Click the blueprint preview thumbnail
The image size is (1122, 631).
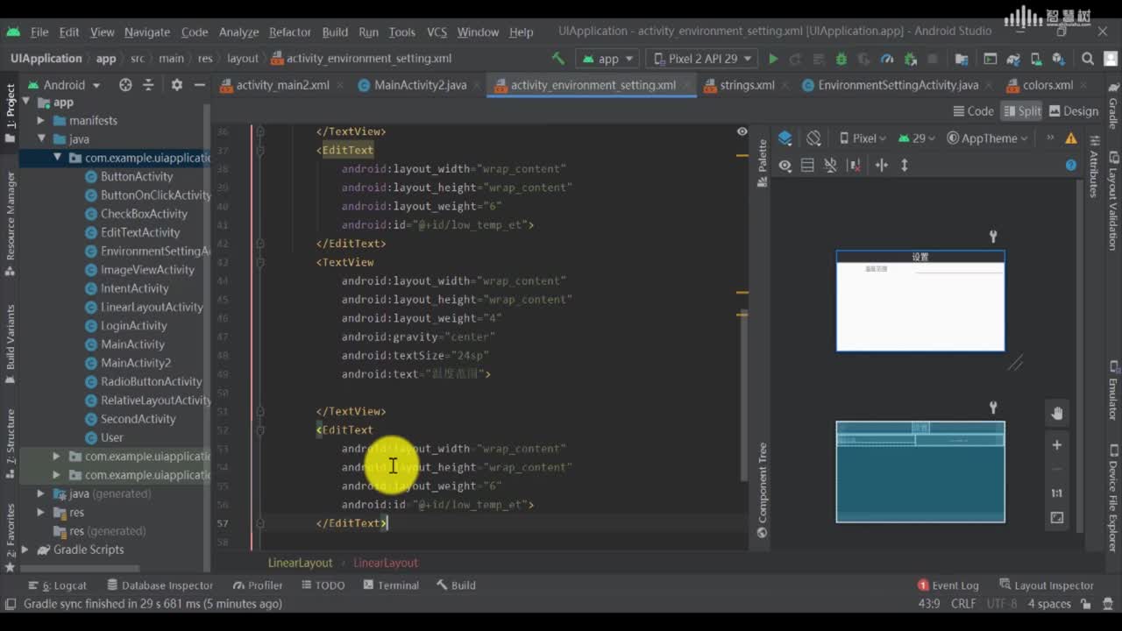920,472
